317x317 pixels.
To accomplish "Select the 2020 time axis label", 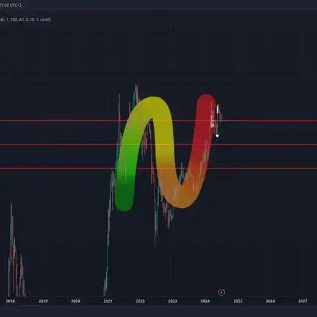I will point(76,301).
